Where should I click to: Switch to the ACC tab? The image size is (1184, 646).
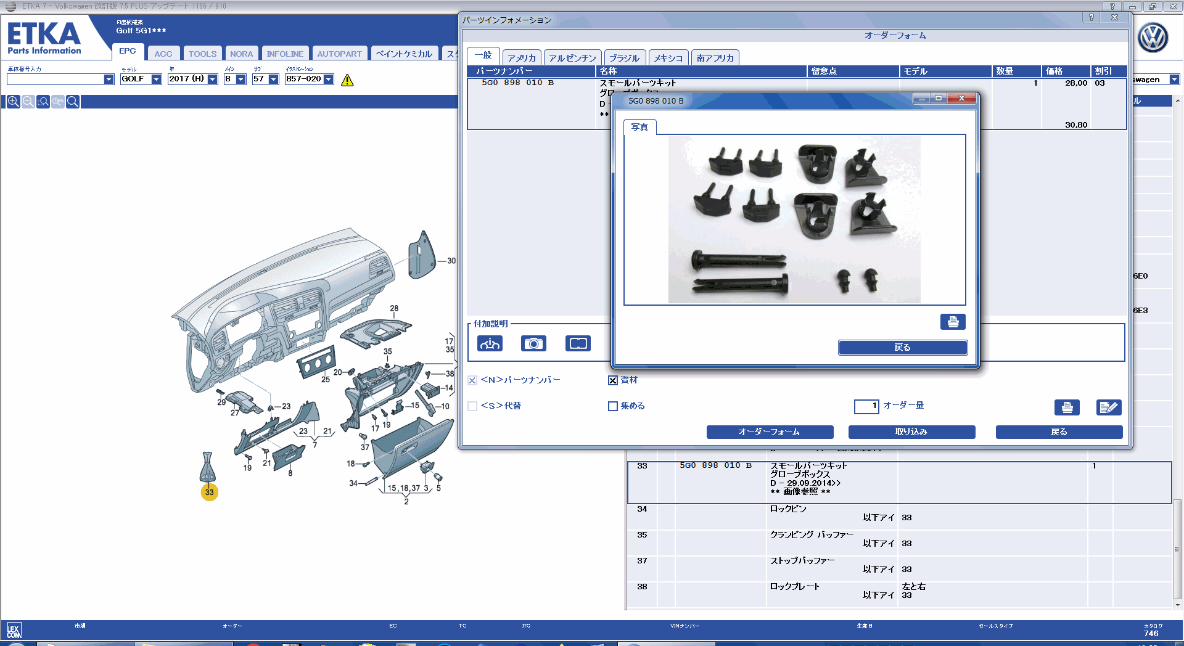(163, 54)
